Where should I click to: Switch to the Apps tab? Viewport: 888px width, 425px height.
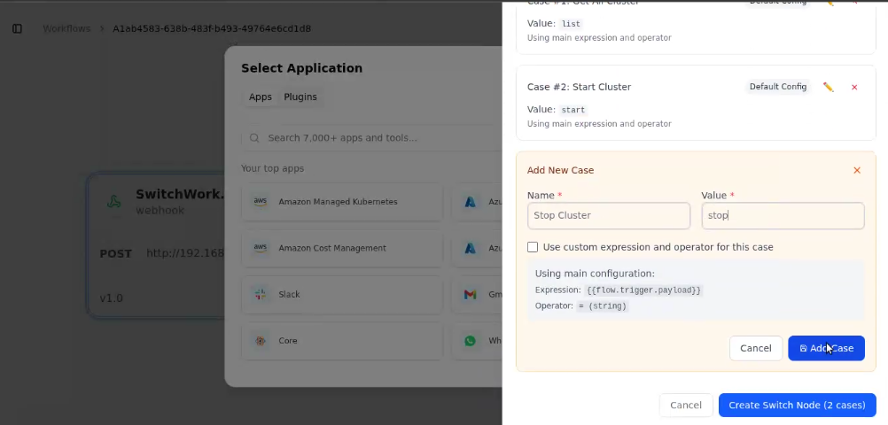click(x=260, y=97)
